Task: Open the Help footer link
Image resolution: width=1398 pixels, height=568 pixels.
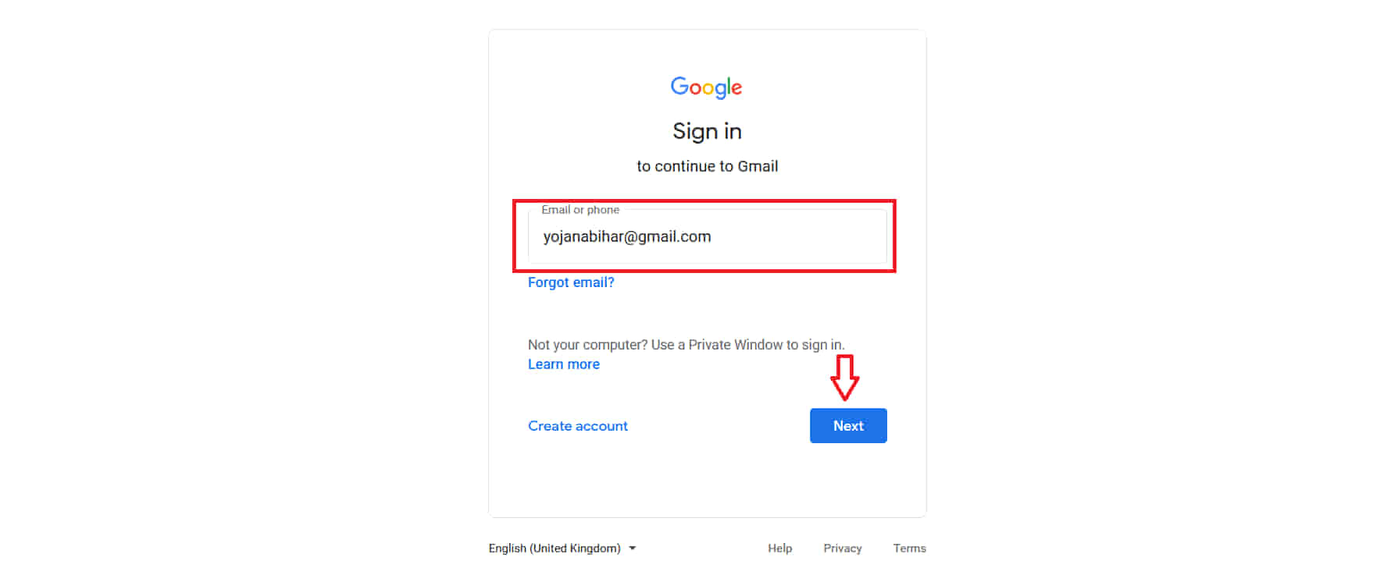Action: tap(779, 548)
